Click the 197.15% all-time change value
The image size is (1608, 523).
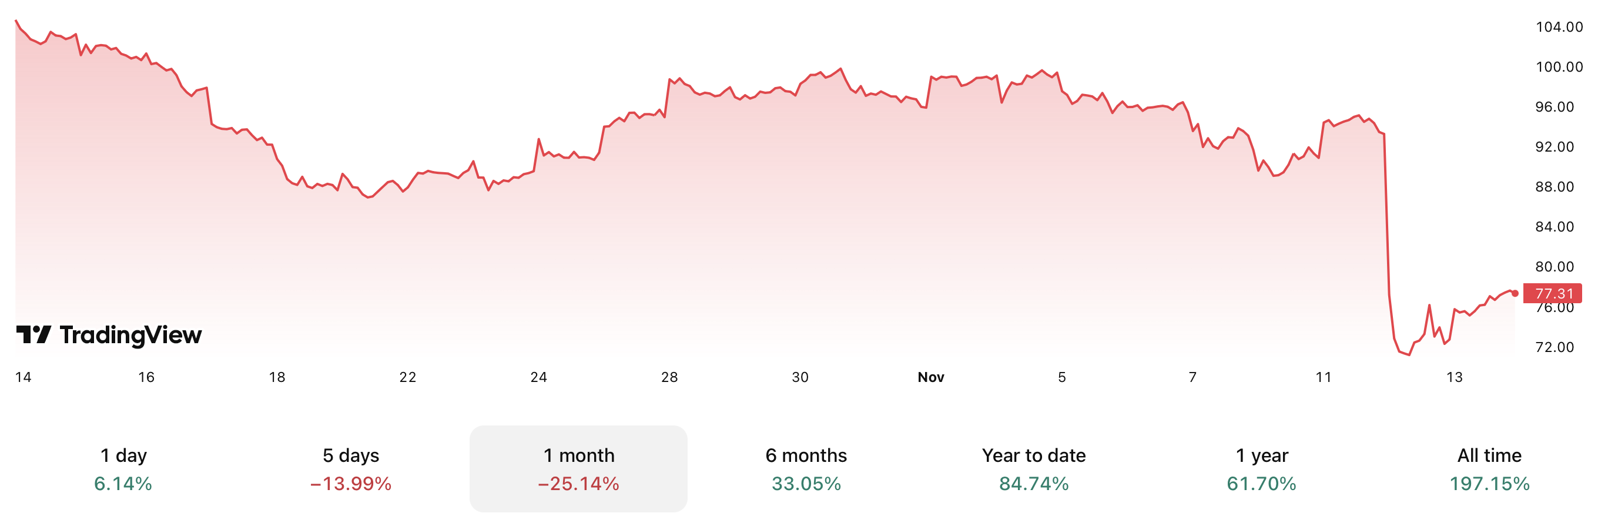1489,484
